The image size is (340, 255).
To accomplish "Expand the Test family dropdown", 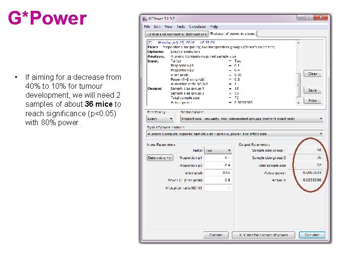I will 160,119.
